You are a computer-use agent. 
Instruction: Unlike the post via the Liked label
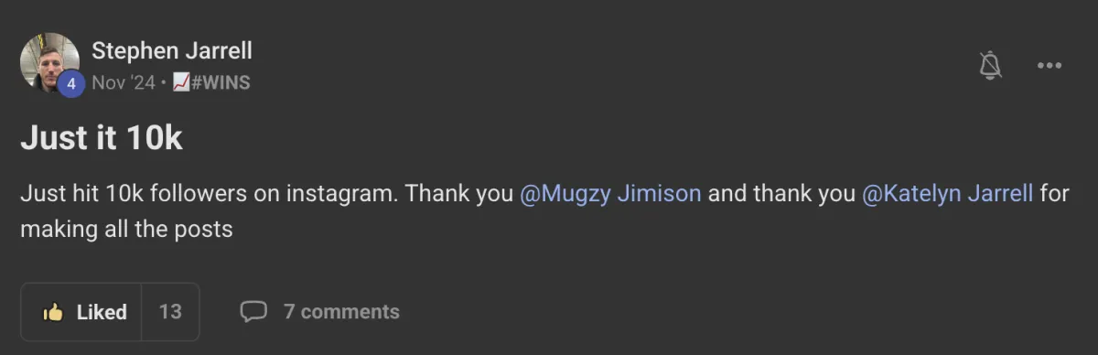click(x=102, y=312)
